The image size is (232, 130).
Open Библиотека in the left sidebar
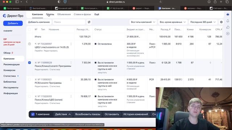pyautogui.click(x=10, y=82)
